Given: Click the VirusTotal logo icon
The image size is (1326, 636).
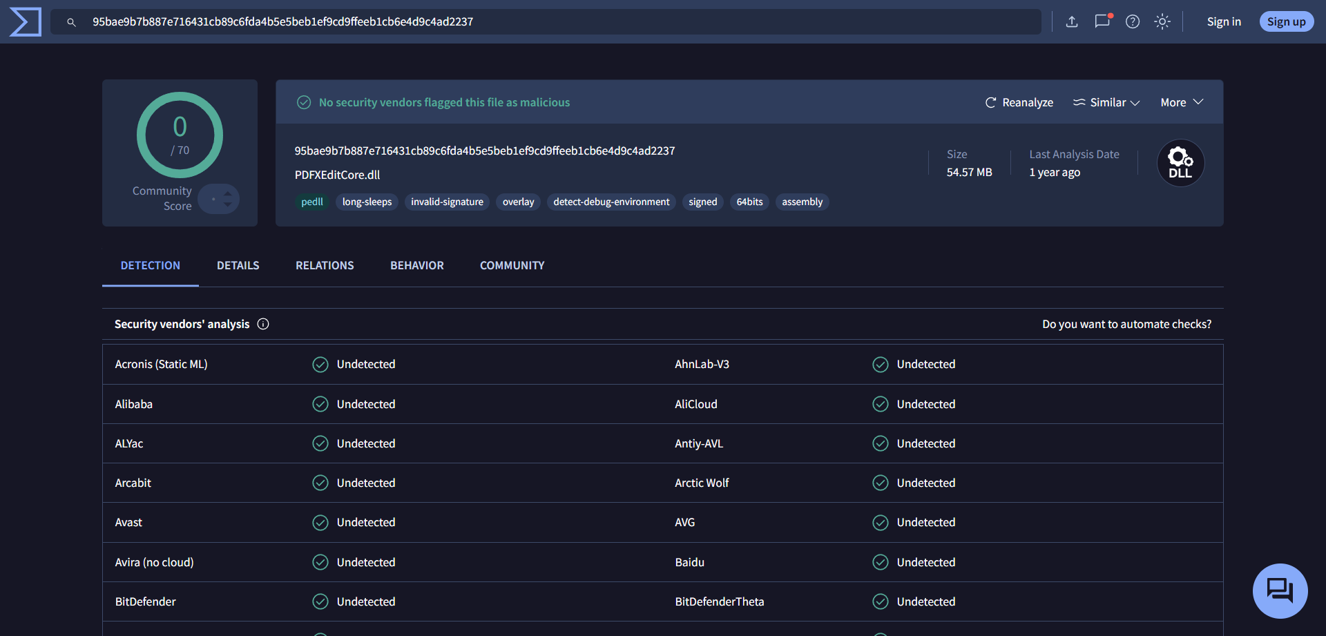Looking at the screenshot, I should (26, 22).
